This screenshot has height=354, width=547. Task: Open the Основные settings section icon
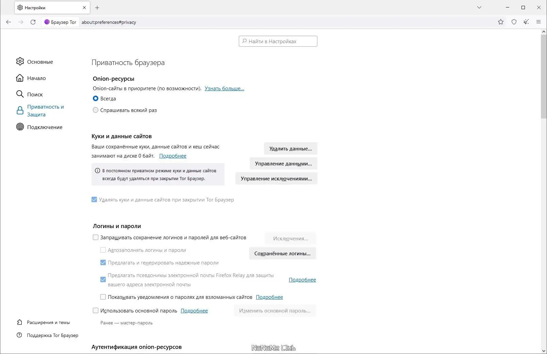20,62
